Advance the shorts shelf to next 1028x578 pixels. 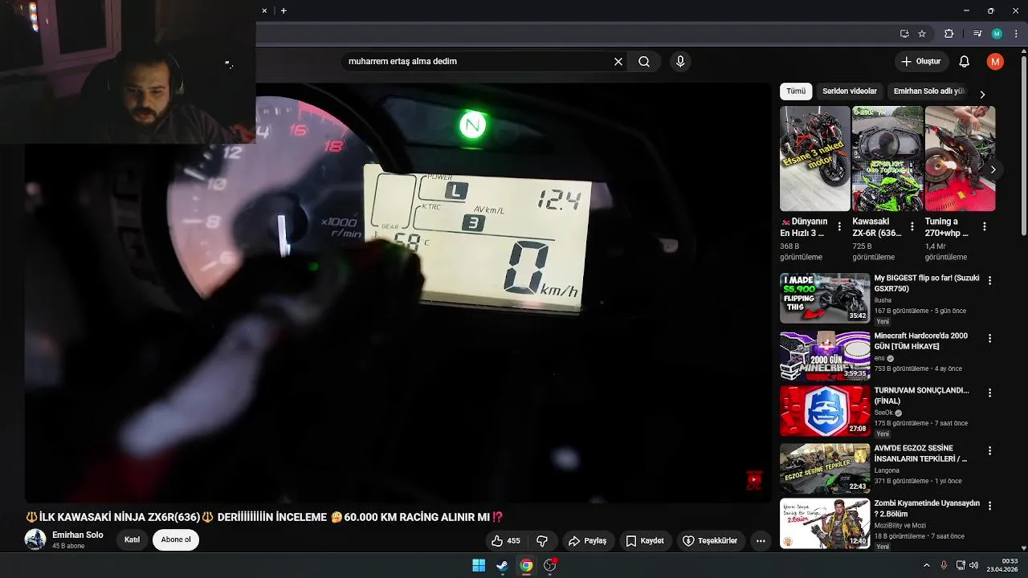click(993, 169)
